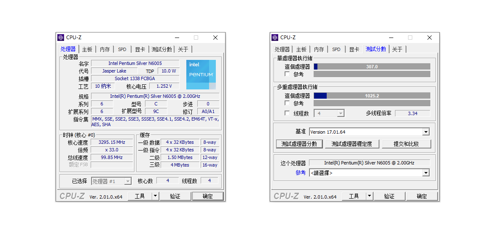Enable the 參考 checkbox under single thread
The width and height of the screenshot is (497, 229).
287,74
